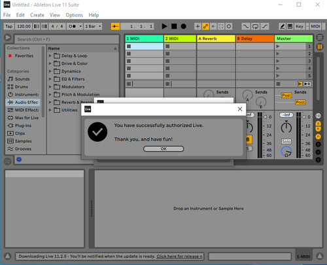Screen dimensions: 327x265
Task: Open the 1 Bar quantization menu
Action: coord(93,26)
